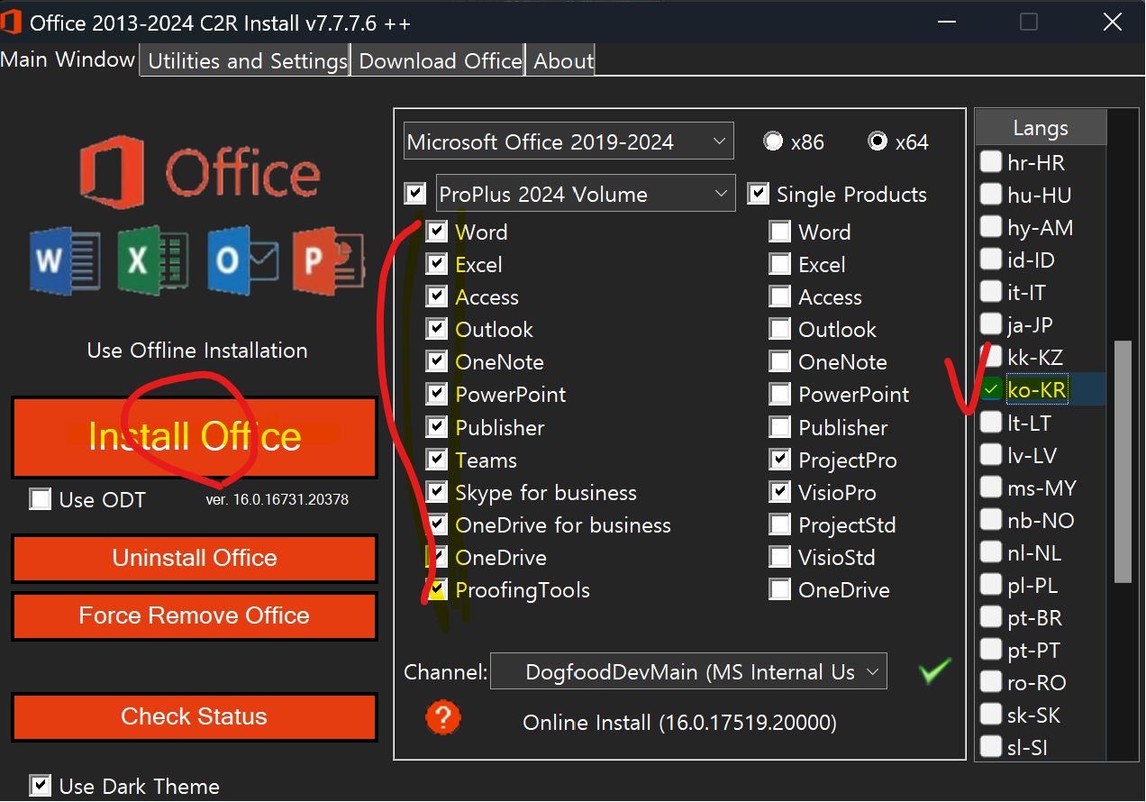Uncheck OneDrive for business checkbox
This screenshot has height=802, width=1146.
(437, 524)
